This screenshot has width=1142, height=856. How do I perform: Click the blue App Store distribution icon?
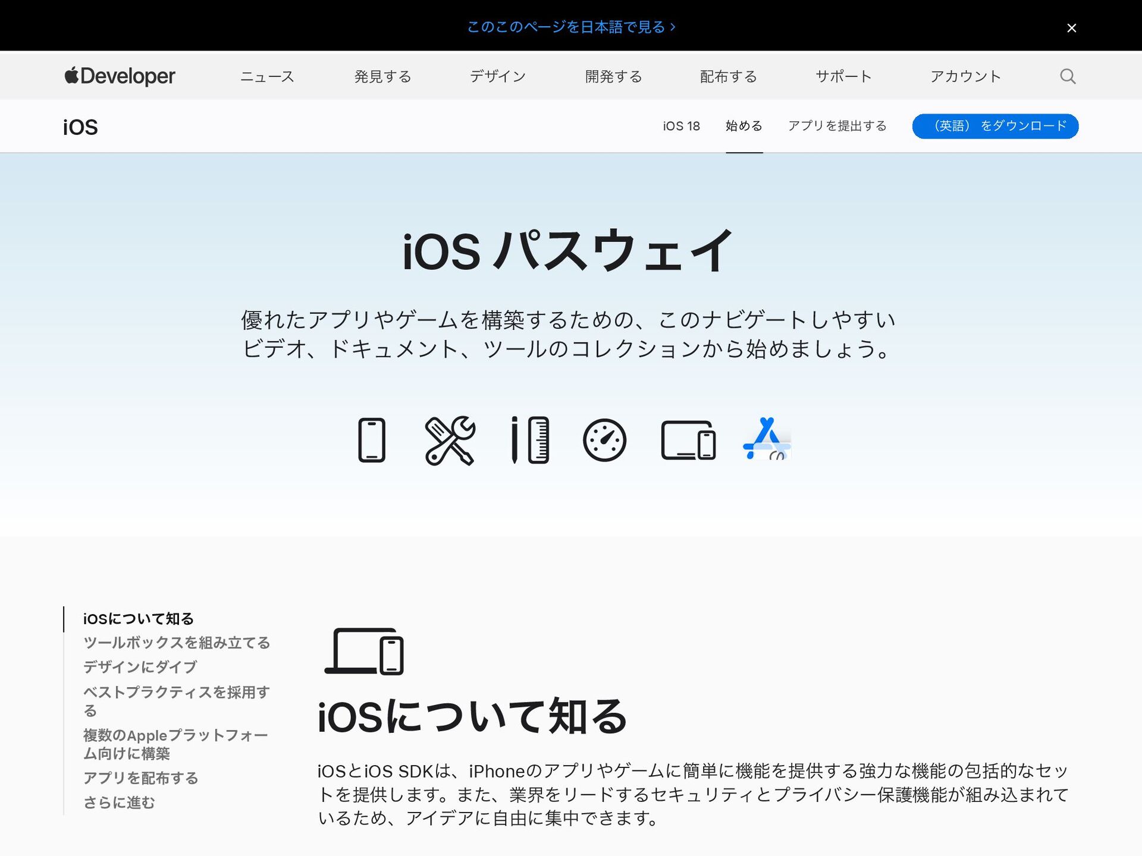click(767, 439)
